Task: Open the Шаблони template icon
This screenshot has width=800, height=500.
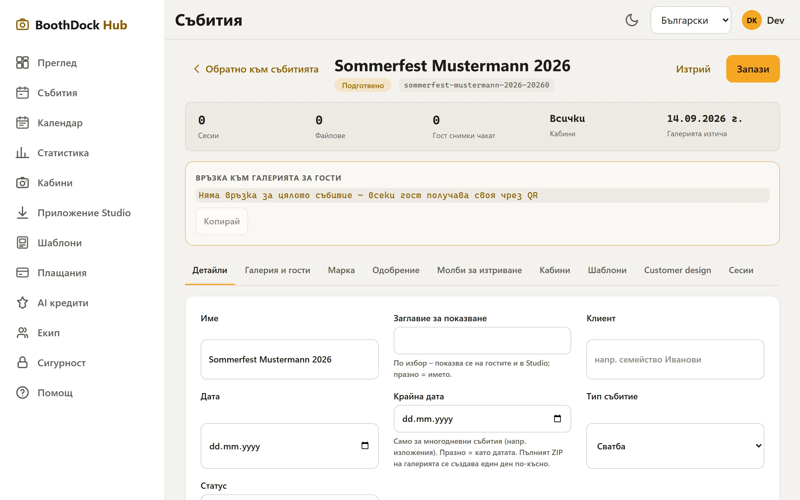Action: pos(22,243)
